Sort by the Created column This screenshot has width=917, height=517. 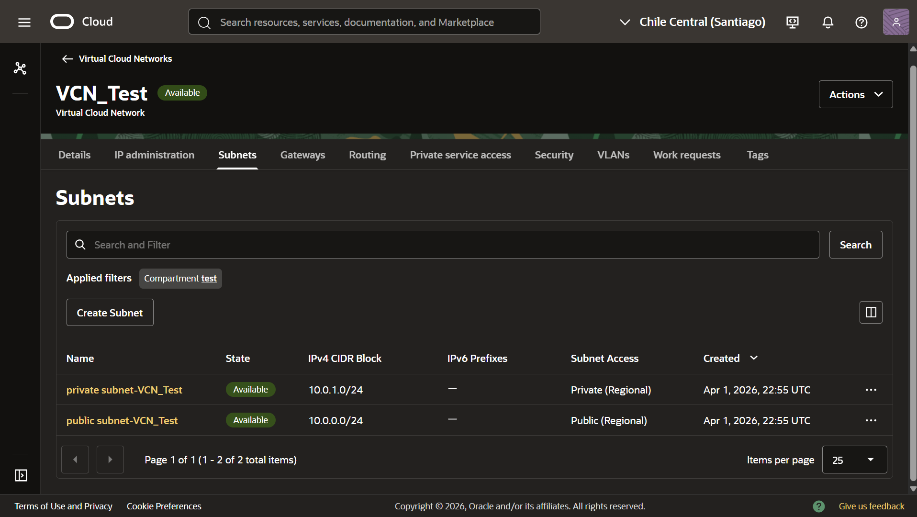point(730,358)
